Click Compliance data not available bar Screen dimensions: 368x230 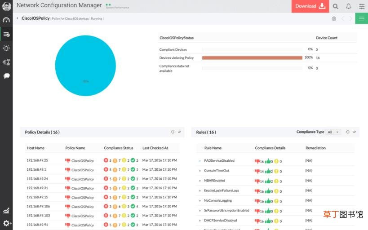point(252,68)
